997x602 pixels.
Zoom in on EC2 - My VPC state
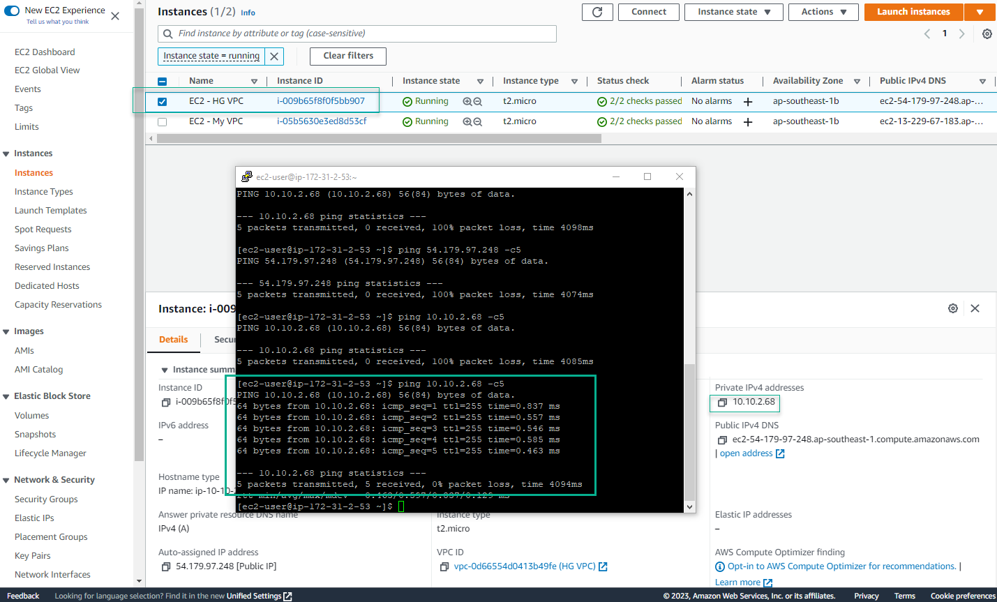tap(467, 121)
